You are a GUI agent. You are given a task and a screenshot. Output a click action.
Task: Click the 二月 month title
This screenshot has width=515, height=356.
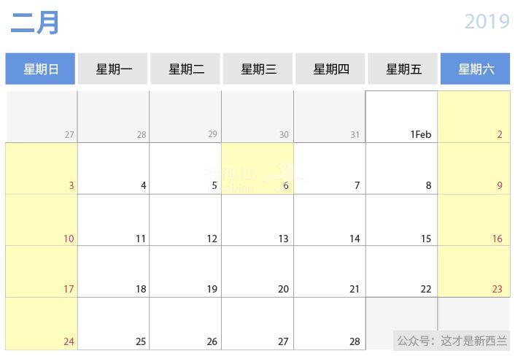point(35,22)
